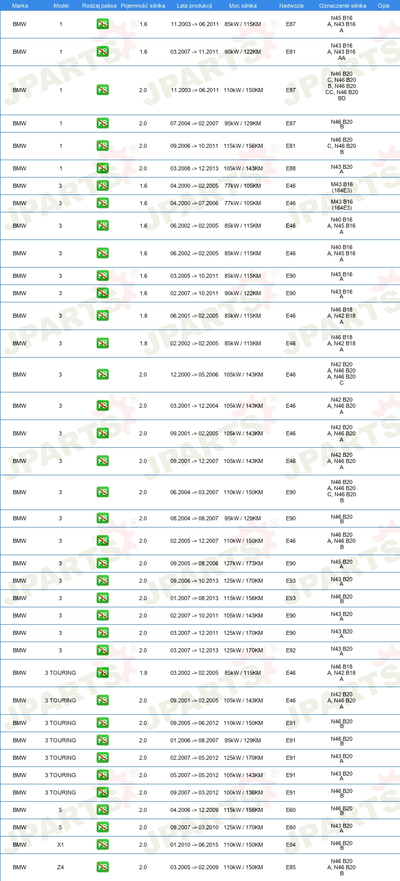This screenshot has height=881, width=400.
Task: Select the E84 body code cell
Action: 291,845
